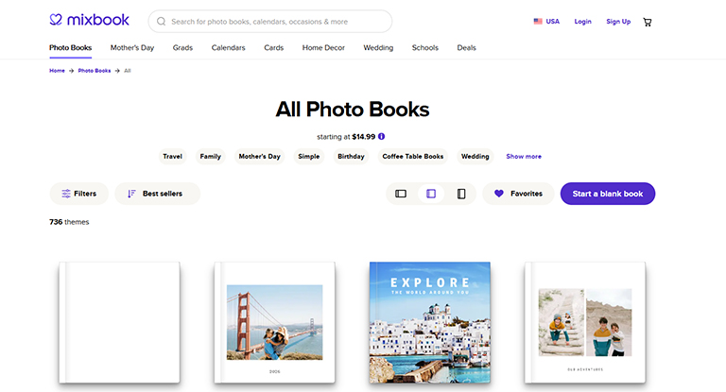Go to Home breadcrumb link
Viewport: 726px width, 392px height.
pyautogui.click(x=57, y=71)
